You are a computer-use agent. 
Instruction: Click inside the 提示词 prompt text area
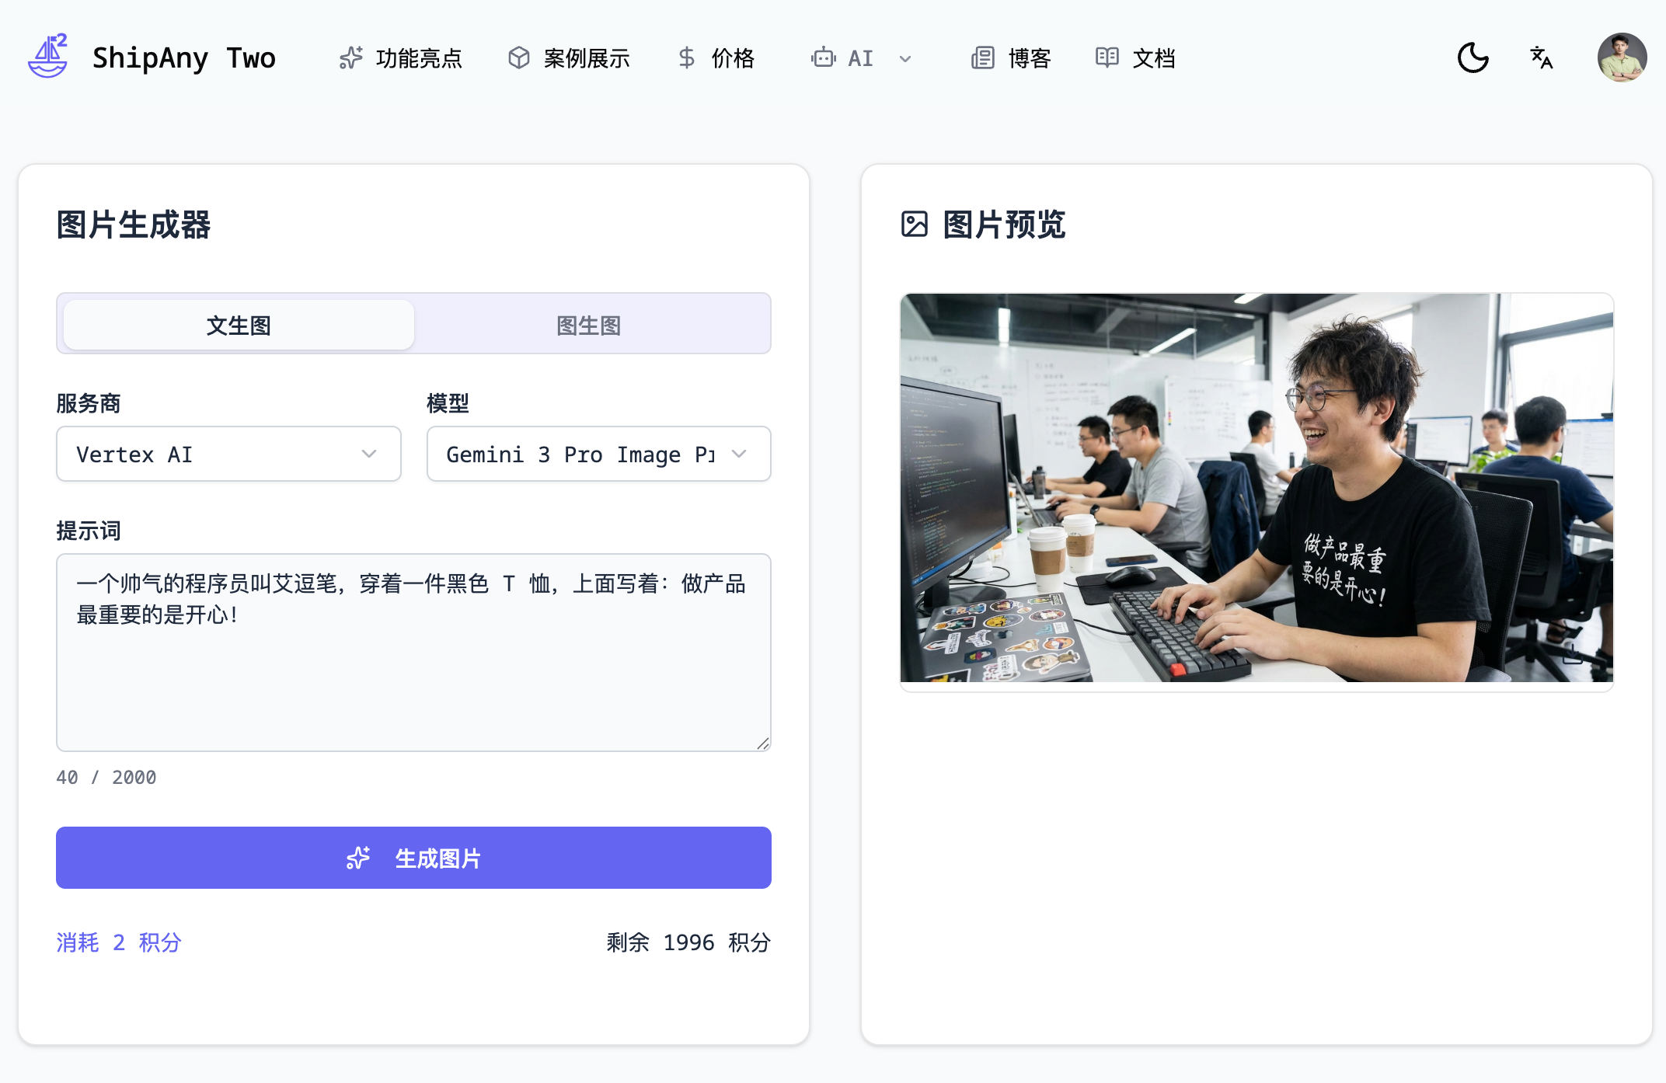(x=413, y=653)
